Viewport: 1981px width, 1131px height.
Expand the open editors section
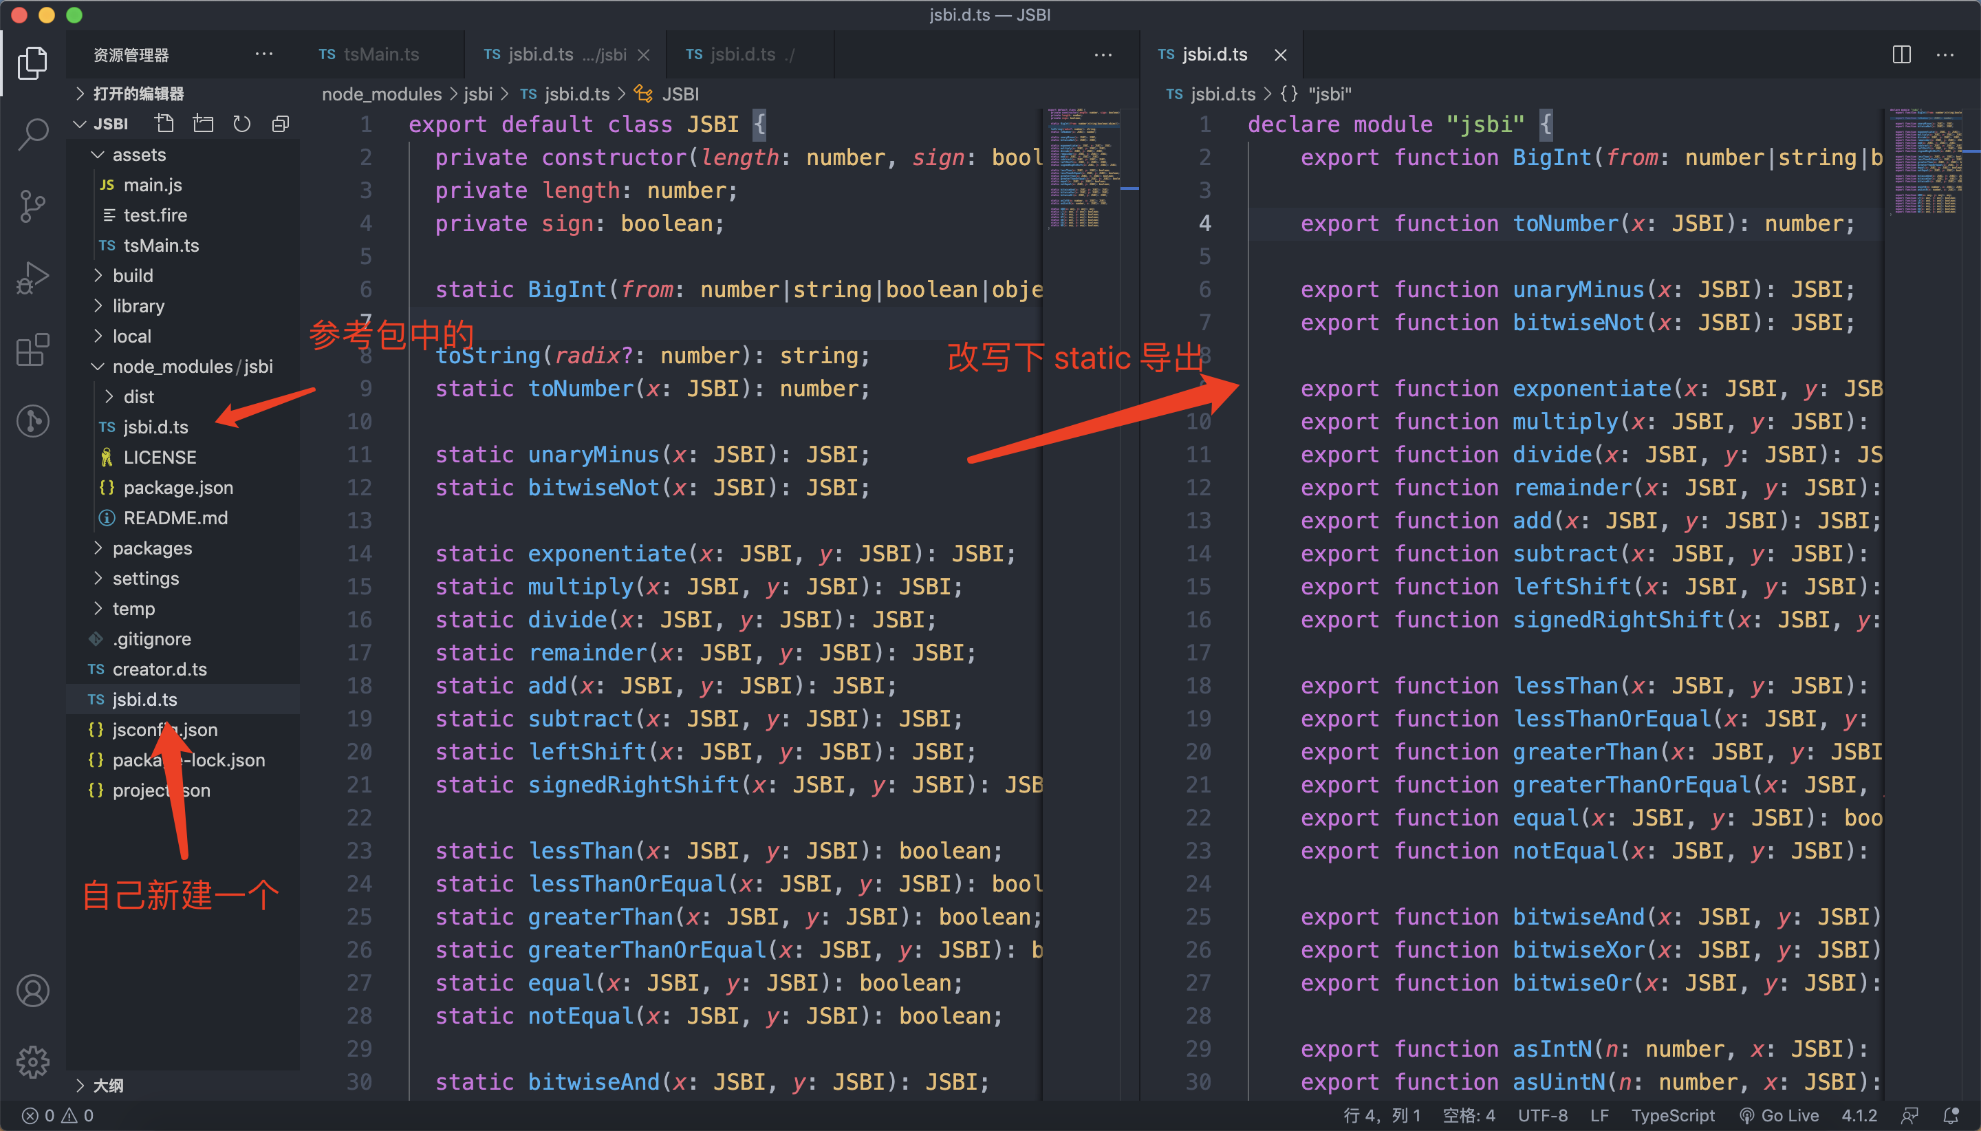[x=138, y=94]
